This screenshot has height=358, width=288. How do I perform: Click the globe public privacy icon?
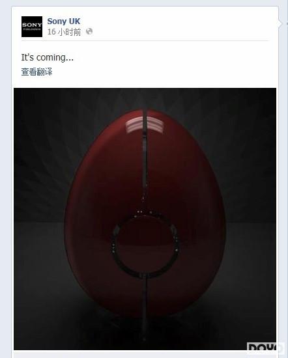(89, 31)
